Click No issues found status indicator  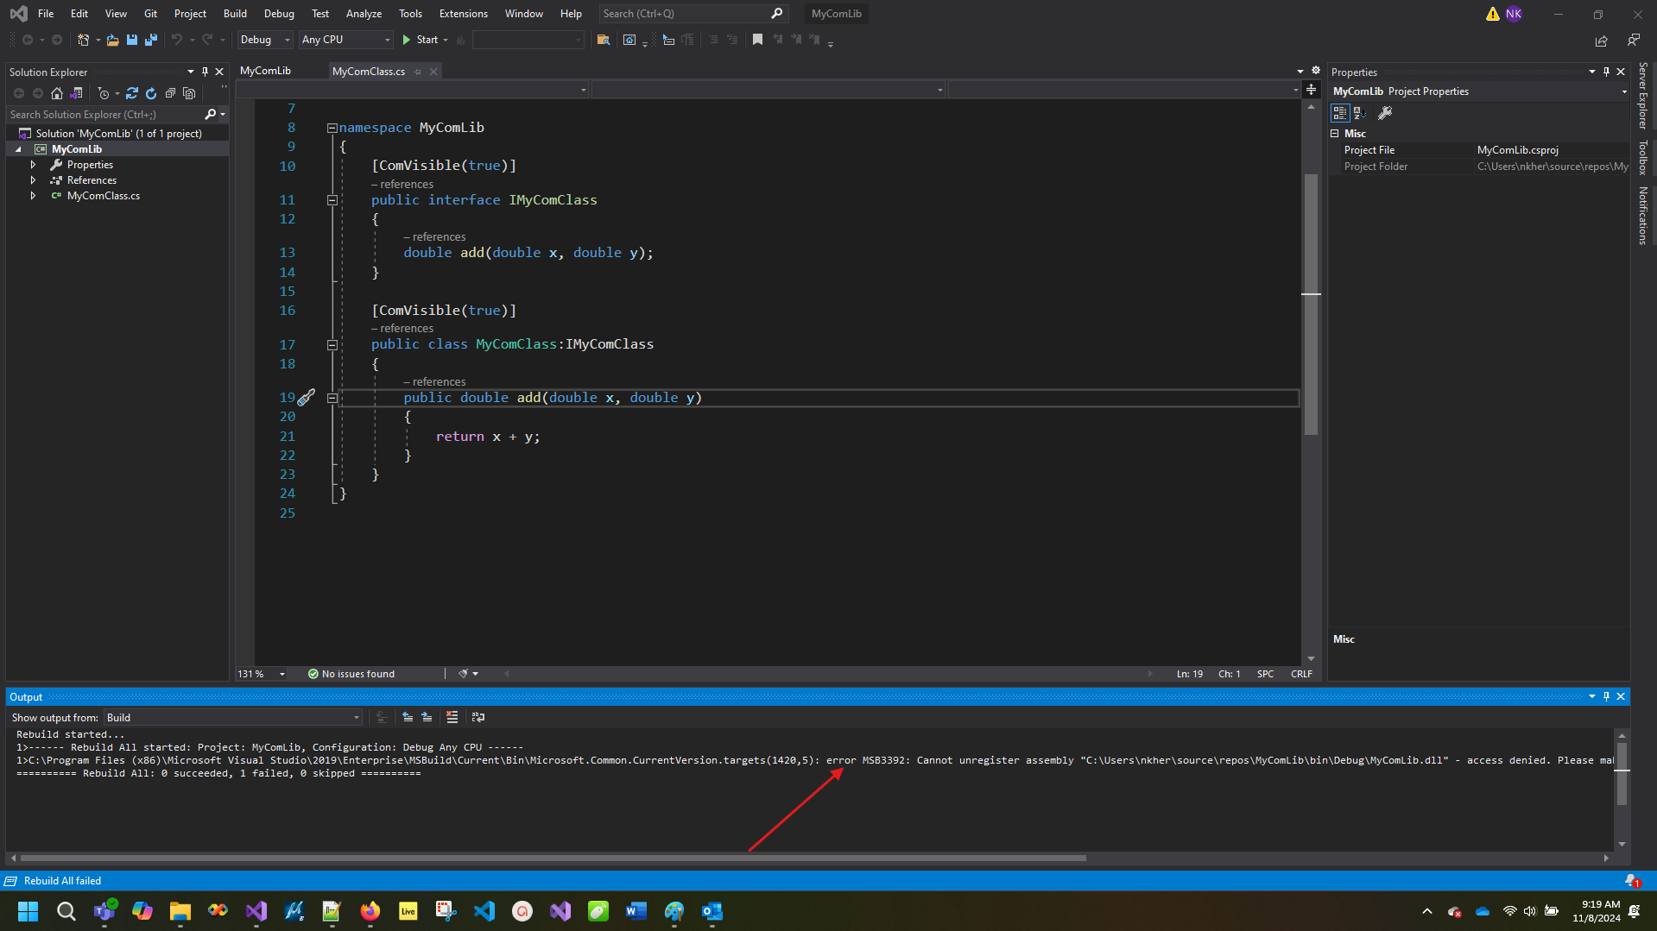click(x=351, y=674)
